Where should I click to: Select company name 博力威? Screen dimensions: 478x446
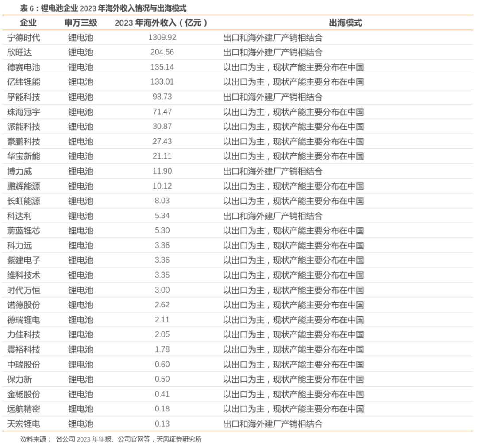[x=19, y=171]
